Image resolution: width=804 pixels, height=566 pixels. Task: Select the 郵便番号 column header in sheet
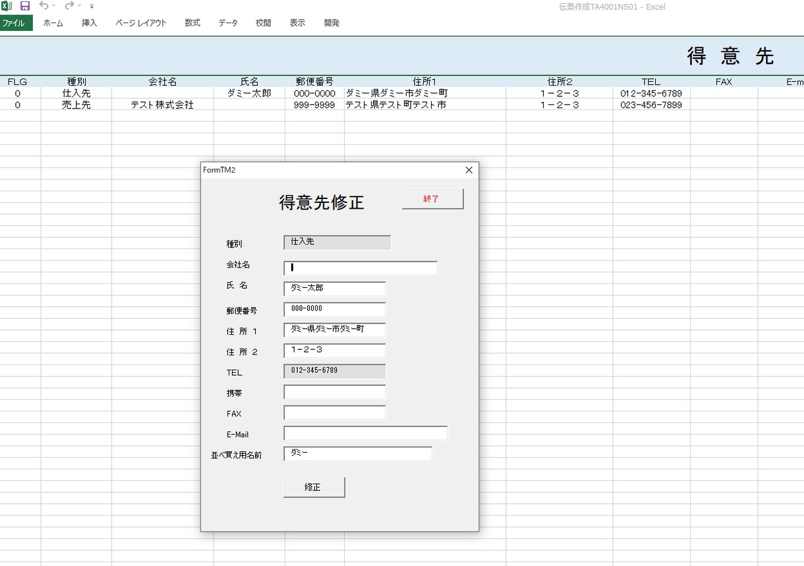(314, 82)
